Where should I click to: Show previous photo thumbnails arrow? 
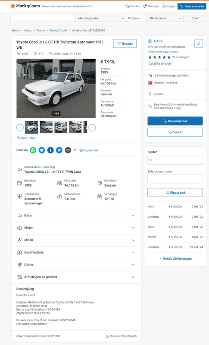(x=20, y=128)
